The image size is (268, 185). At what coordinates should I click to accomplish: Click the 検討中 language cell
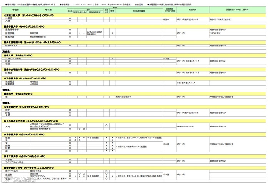point(170,20)
